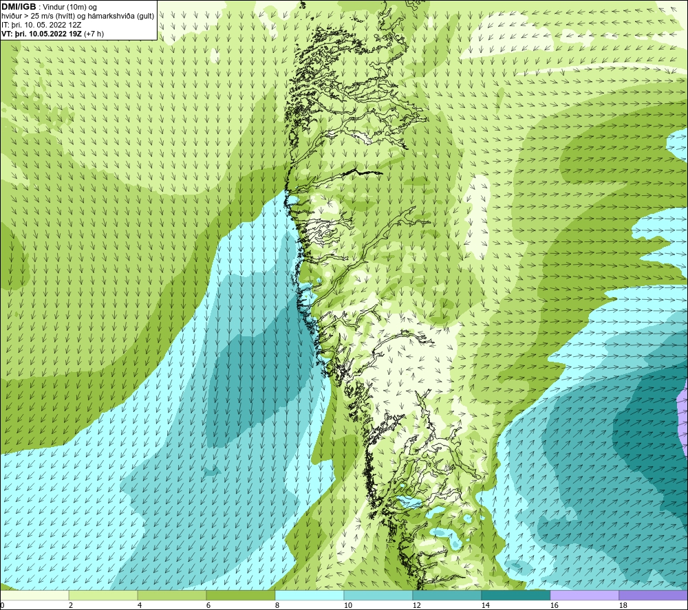Click the DMI/IGB title text
The image size is (688, 610).
(x=19, y=7)
